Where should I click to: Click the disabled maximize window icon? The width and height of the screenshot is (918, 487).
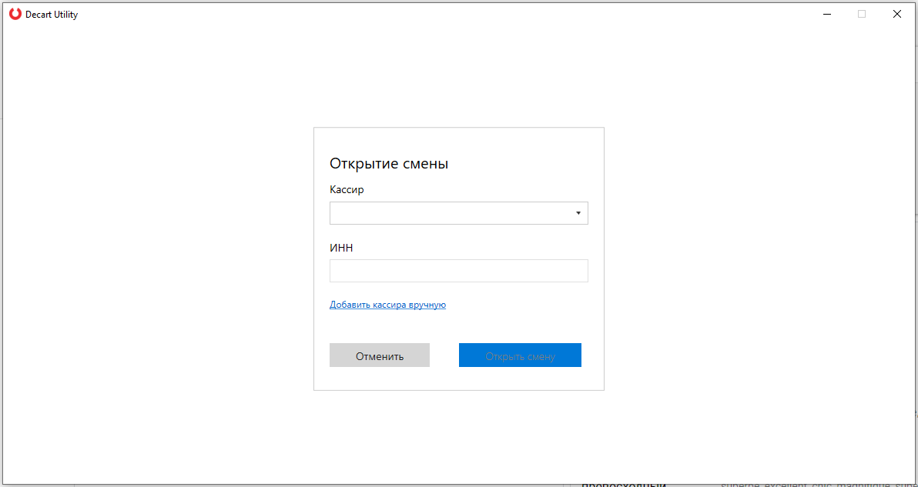point(862,14)
